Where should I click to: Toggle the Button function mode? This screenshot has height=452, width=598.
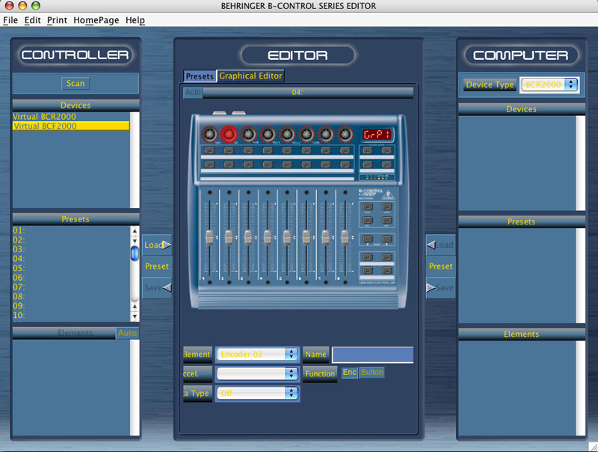372,372
